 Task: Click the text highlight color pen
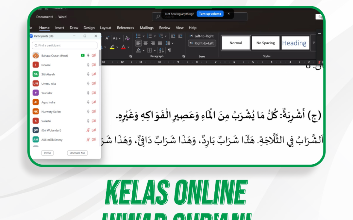point(112,47)
